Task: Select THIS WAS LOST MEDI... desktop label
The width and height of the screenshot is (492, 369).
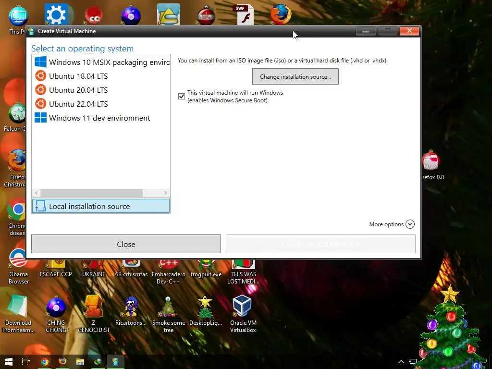Action: (x=243, y=278)
